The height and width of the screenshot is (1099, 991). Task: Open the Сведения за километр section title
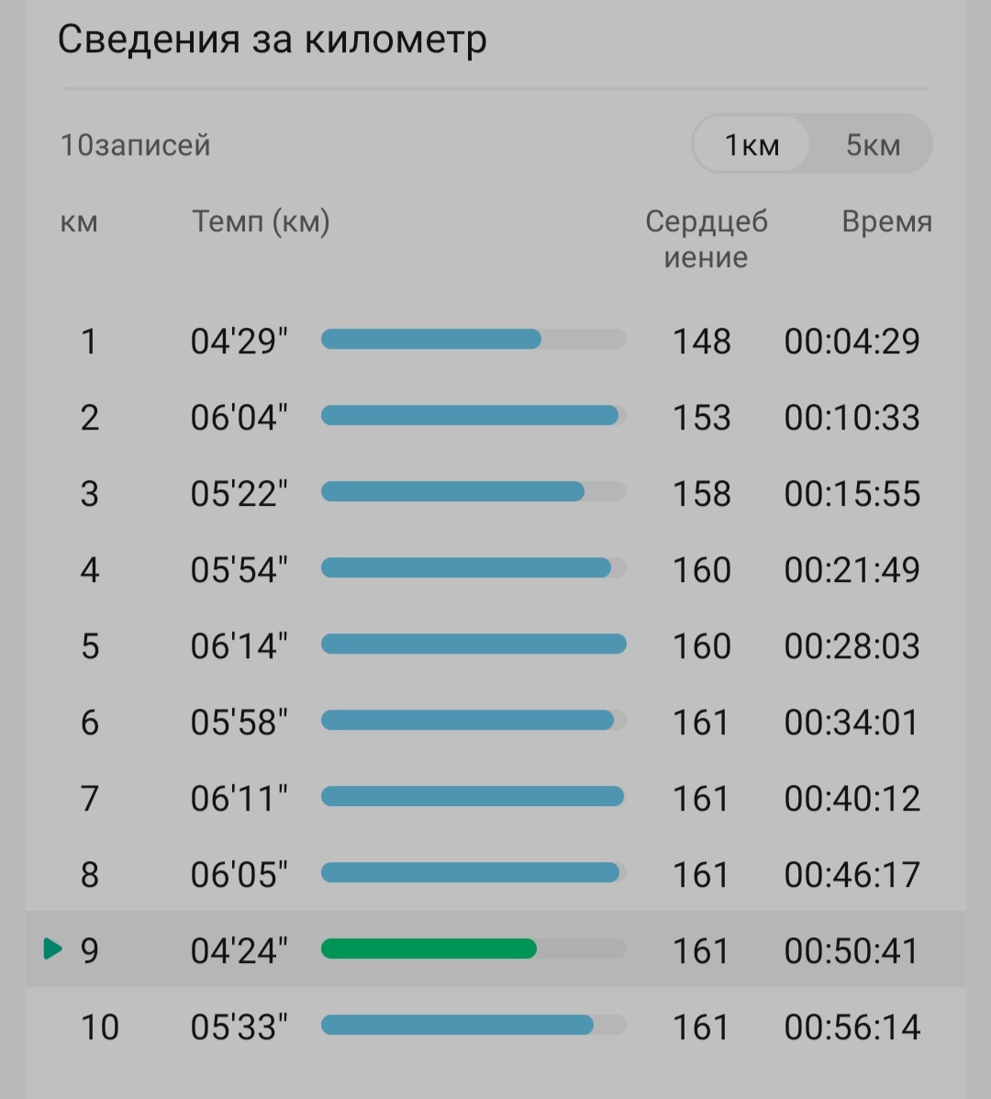point(272,39)
